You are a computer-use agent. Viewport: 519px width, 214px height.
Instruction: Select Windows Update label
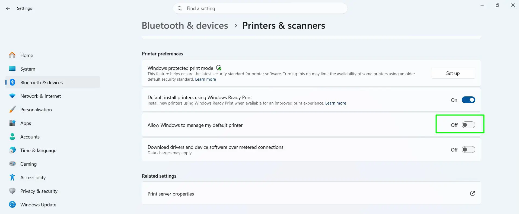click(x=38, y=205)
